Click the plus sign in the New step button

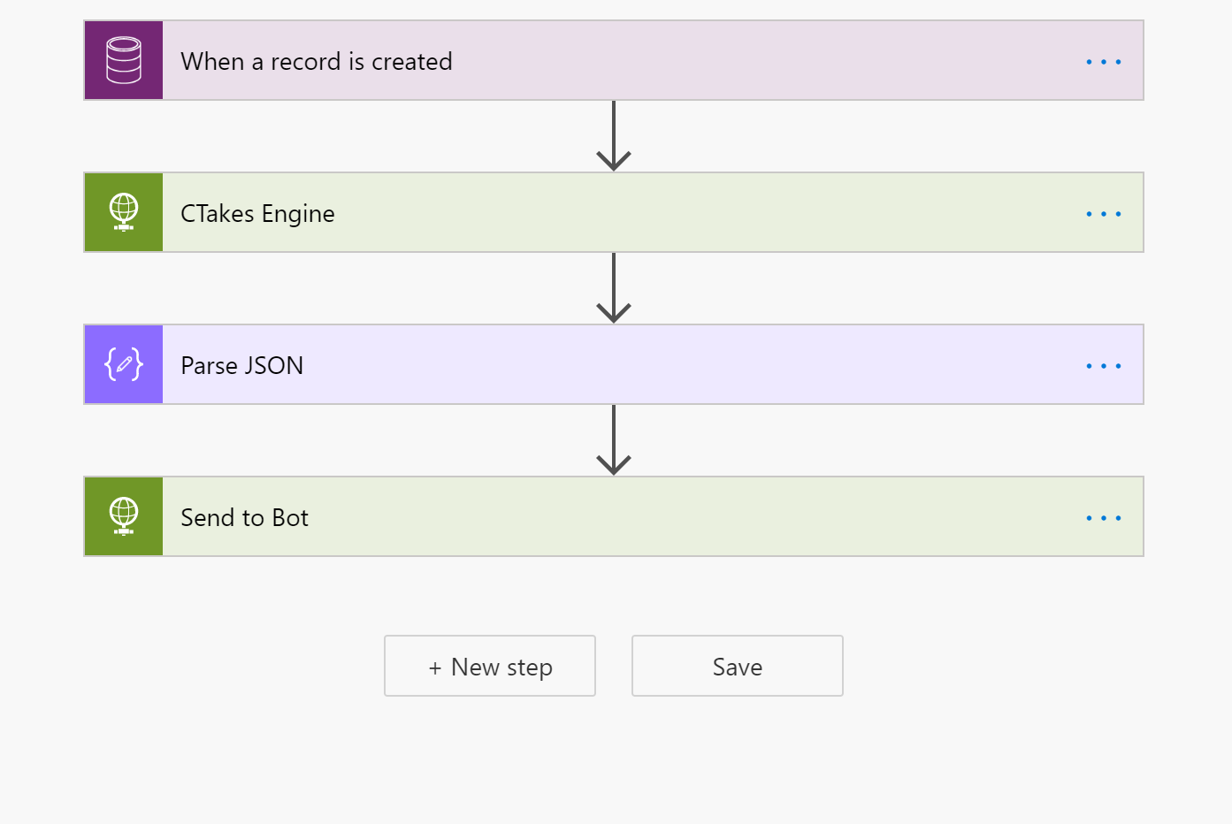pos(434,668)
